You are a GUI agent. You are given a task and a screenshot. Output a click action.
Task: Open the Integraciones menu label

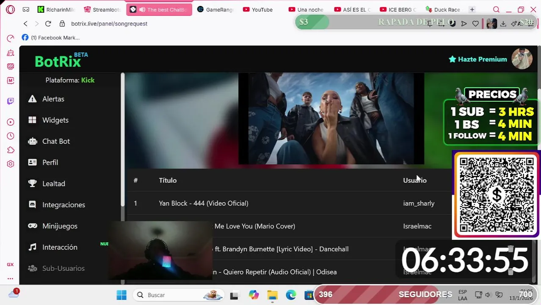(x=63, y=205)
